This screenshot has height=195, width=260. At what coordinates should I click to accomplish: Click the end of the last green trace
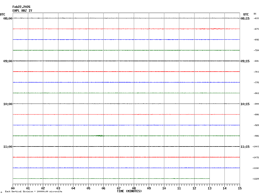(209, 178)
